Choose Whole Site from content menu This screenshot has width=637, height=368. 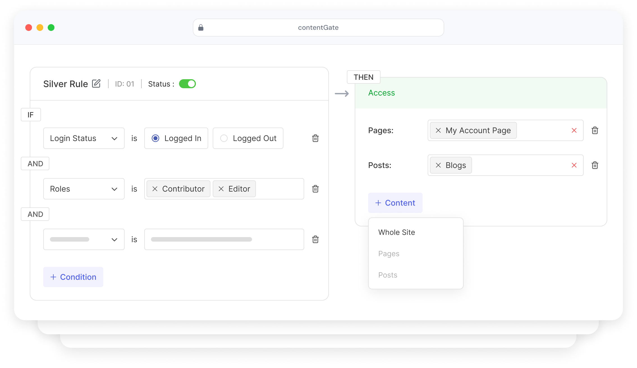[x=397, y=232]
